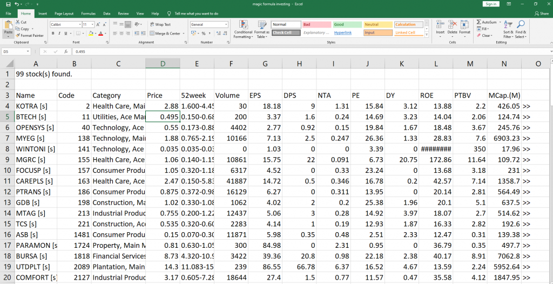This screenshot has height=284, width=553.
Task: Apply the yellow Fill Color
Action: (x=90, y=33)
